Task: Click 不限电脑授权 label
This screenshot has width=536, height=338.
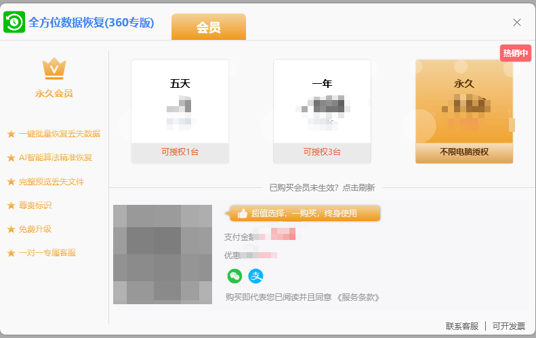Action: pos(464,152)
